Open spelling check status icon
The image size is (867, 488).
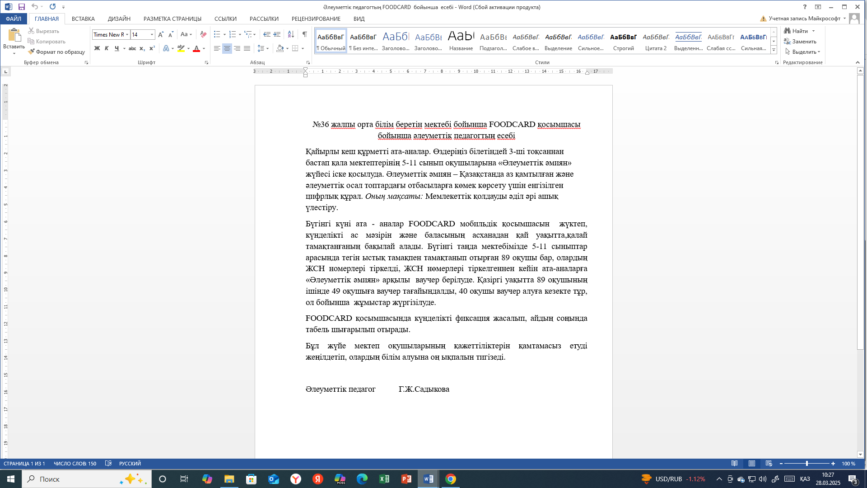click(108, 464)
